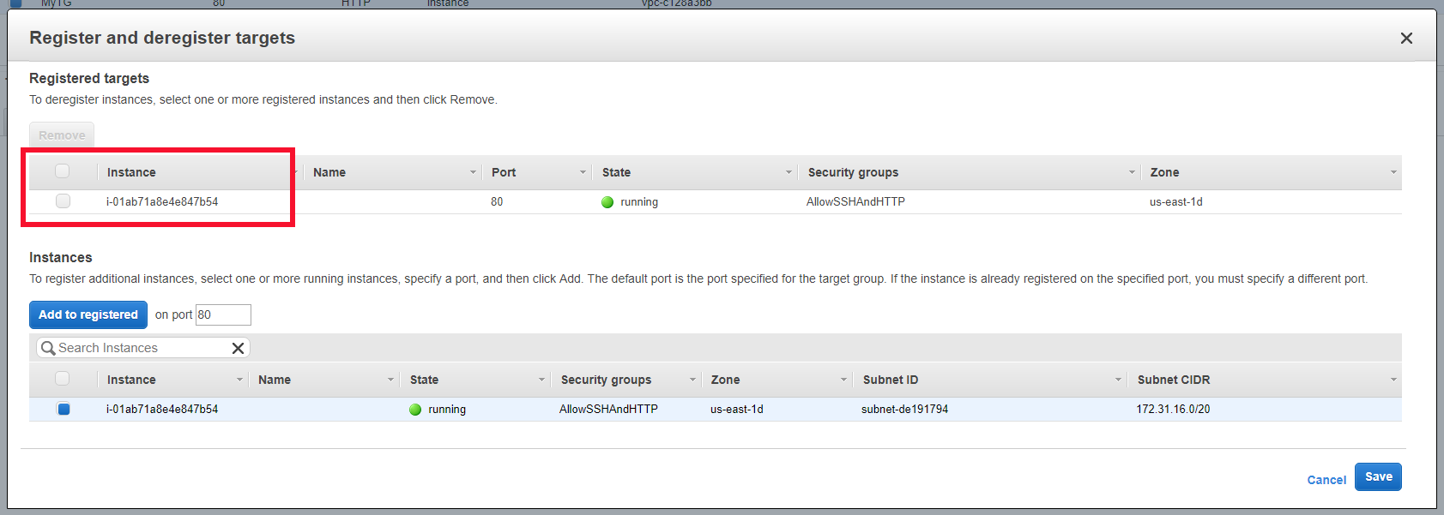Close the Register and deregister targets dialog
1444x515 pixels.
tap(1406, 38)
